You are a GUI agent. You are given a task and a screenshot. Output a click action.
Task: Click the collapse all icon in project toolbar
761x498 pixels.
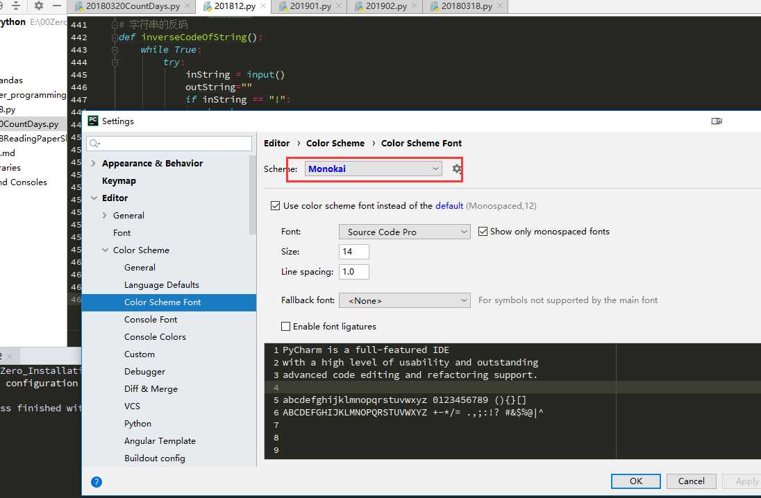(x=16, y=6)
